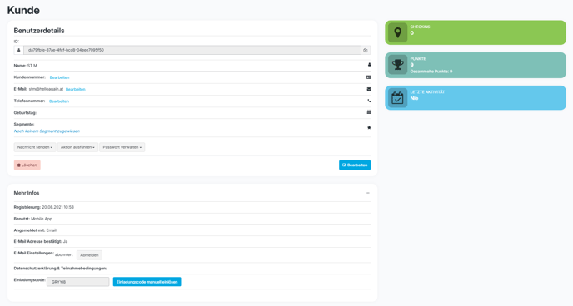This screenshot has width=573, height=306.
Task: Click the Einladungscode input field
Action: (x=77, y=282)
